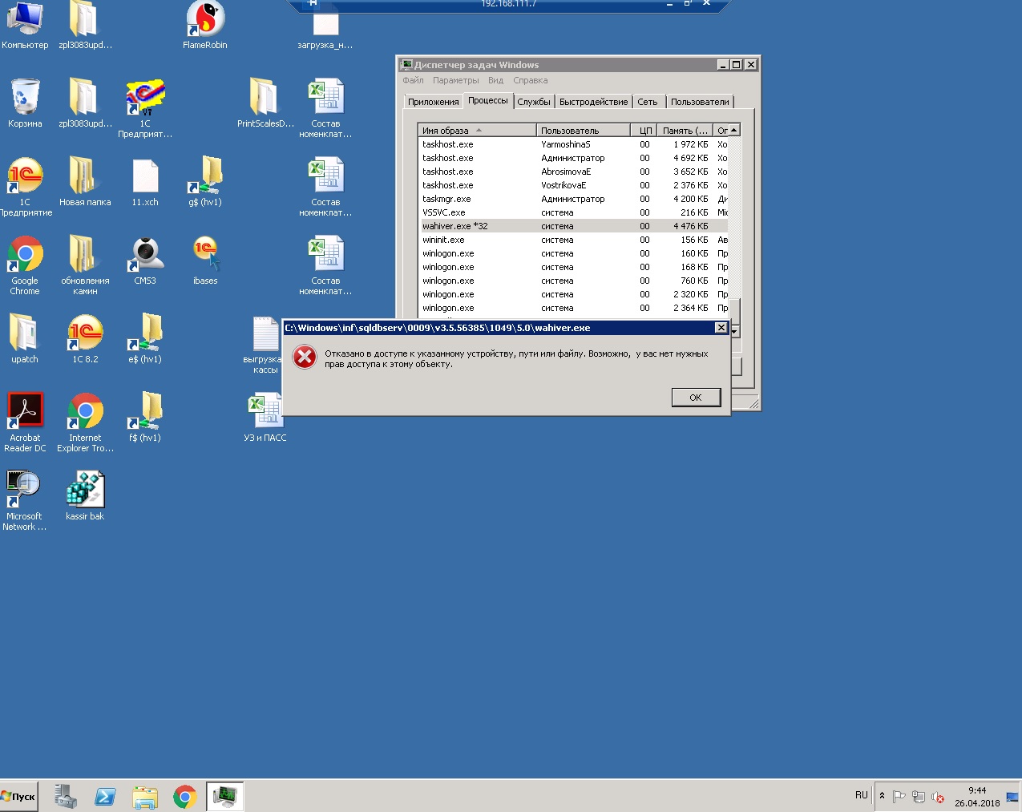
Task: Select the taskmgr.exe process row
Action: click(x=573, y=199)
